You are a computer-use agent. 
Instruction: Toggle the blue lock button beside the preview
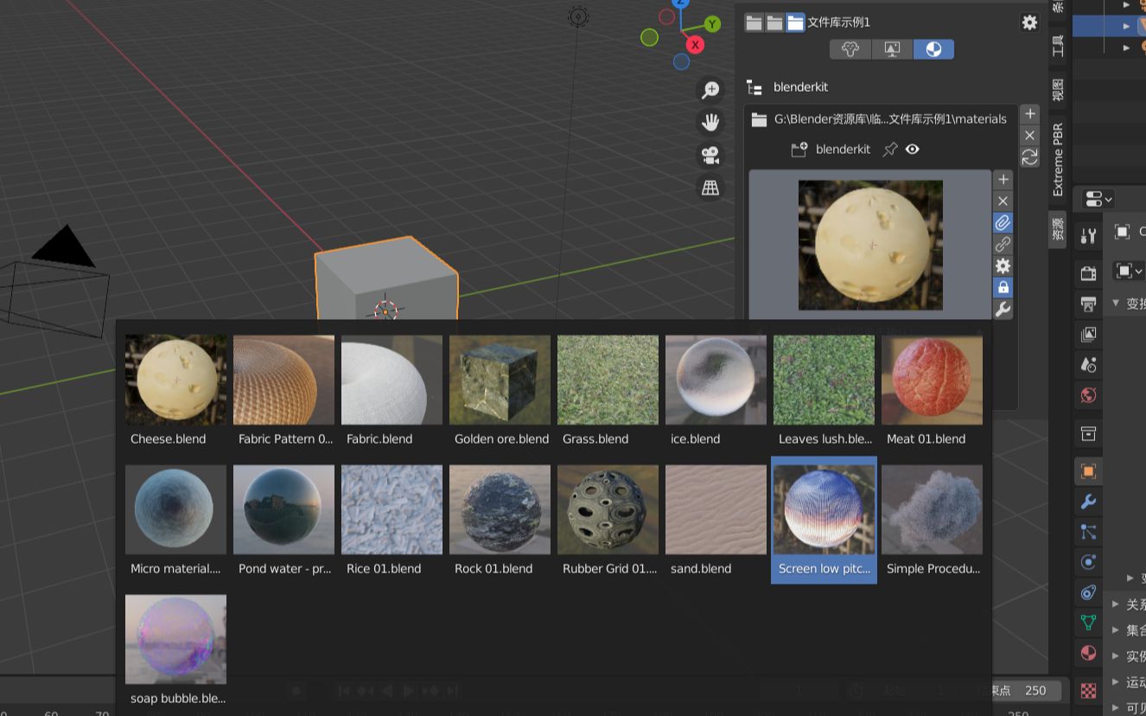coord(1003,287)
